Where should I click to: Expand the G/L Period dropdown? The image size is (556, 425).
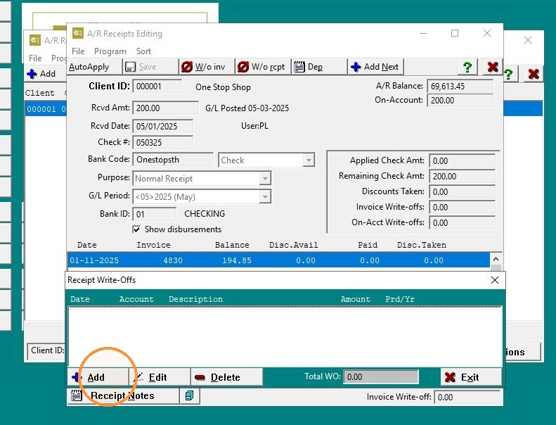(265, 197)
